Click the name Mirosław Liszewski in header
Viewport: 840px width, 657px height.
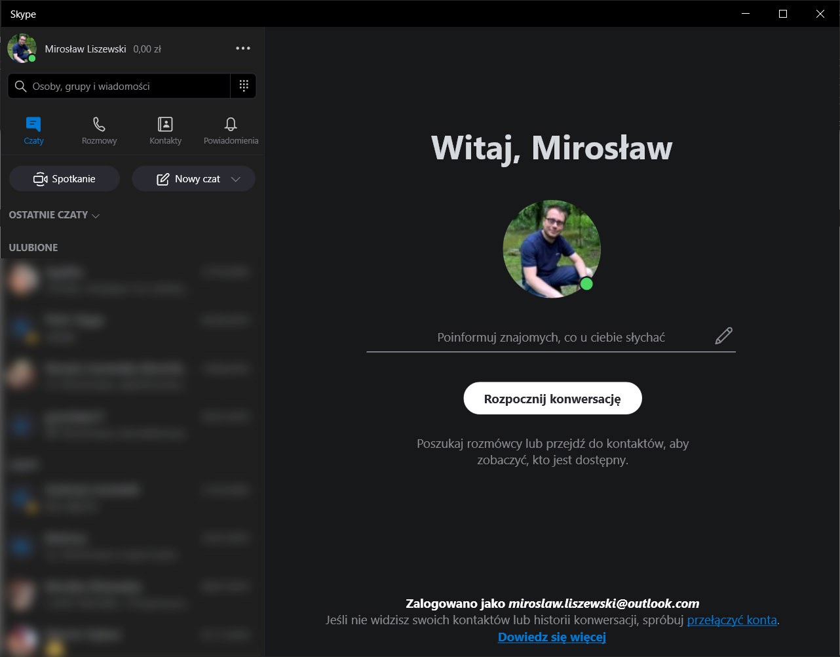[x=85, y=49]
